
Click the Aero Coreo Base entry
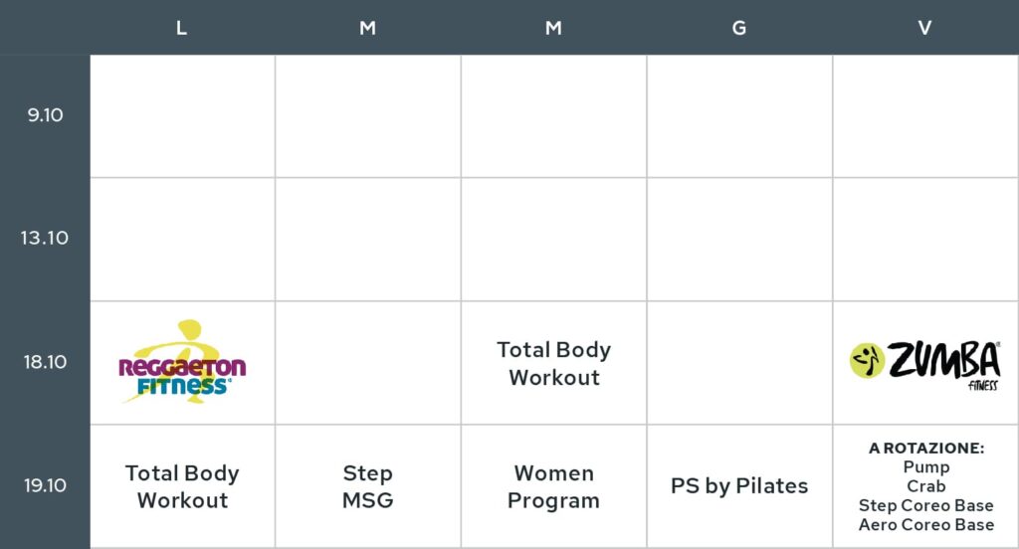click(x=926, y=524)
